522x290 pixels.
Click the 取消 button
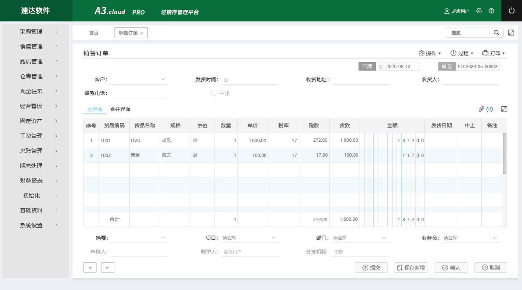point(491,267)
